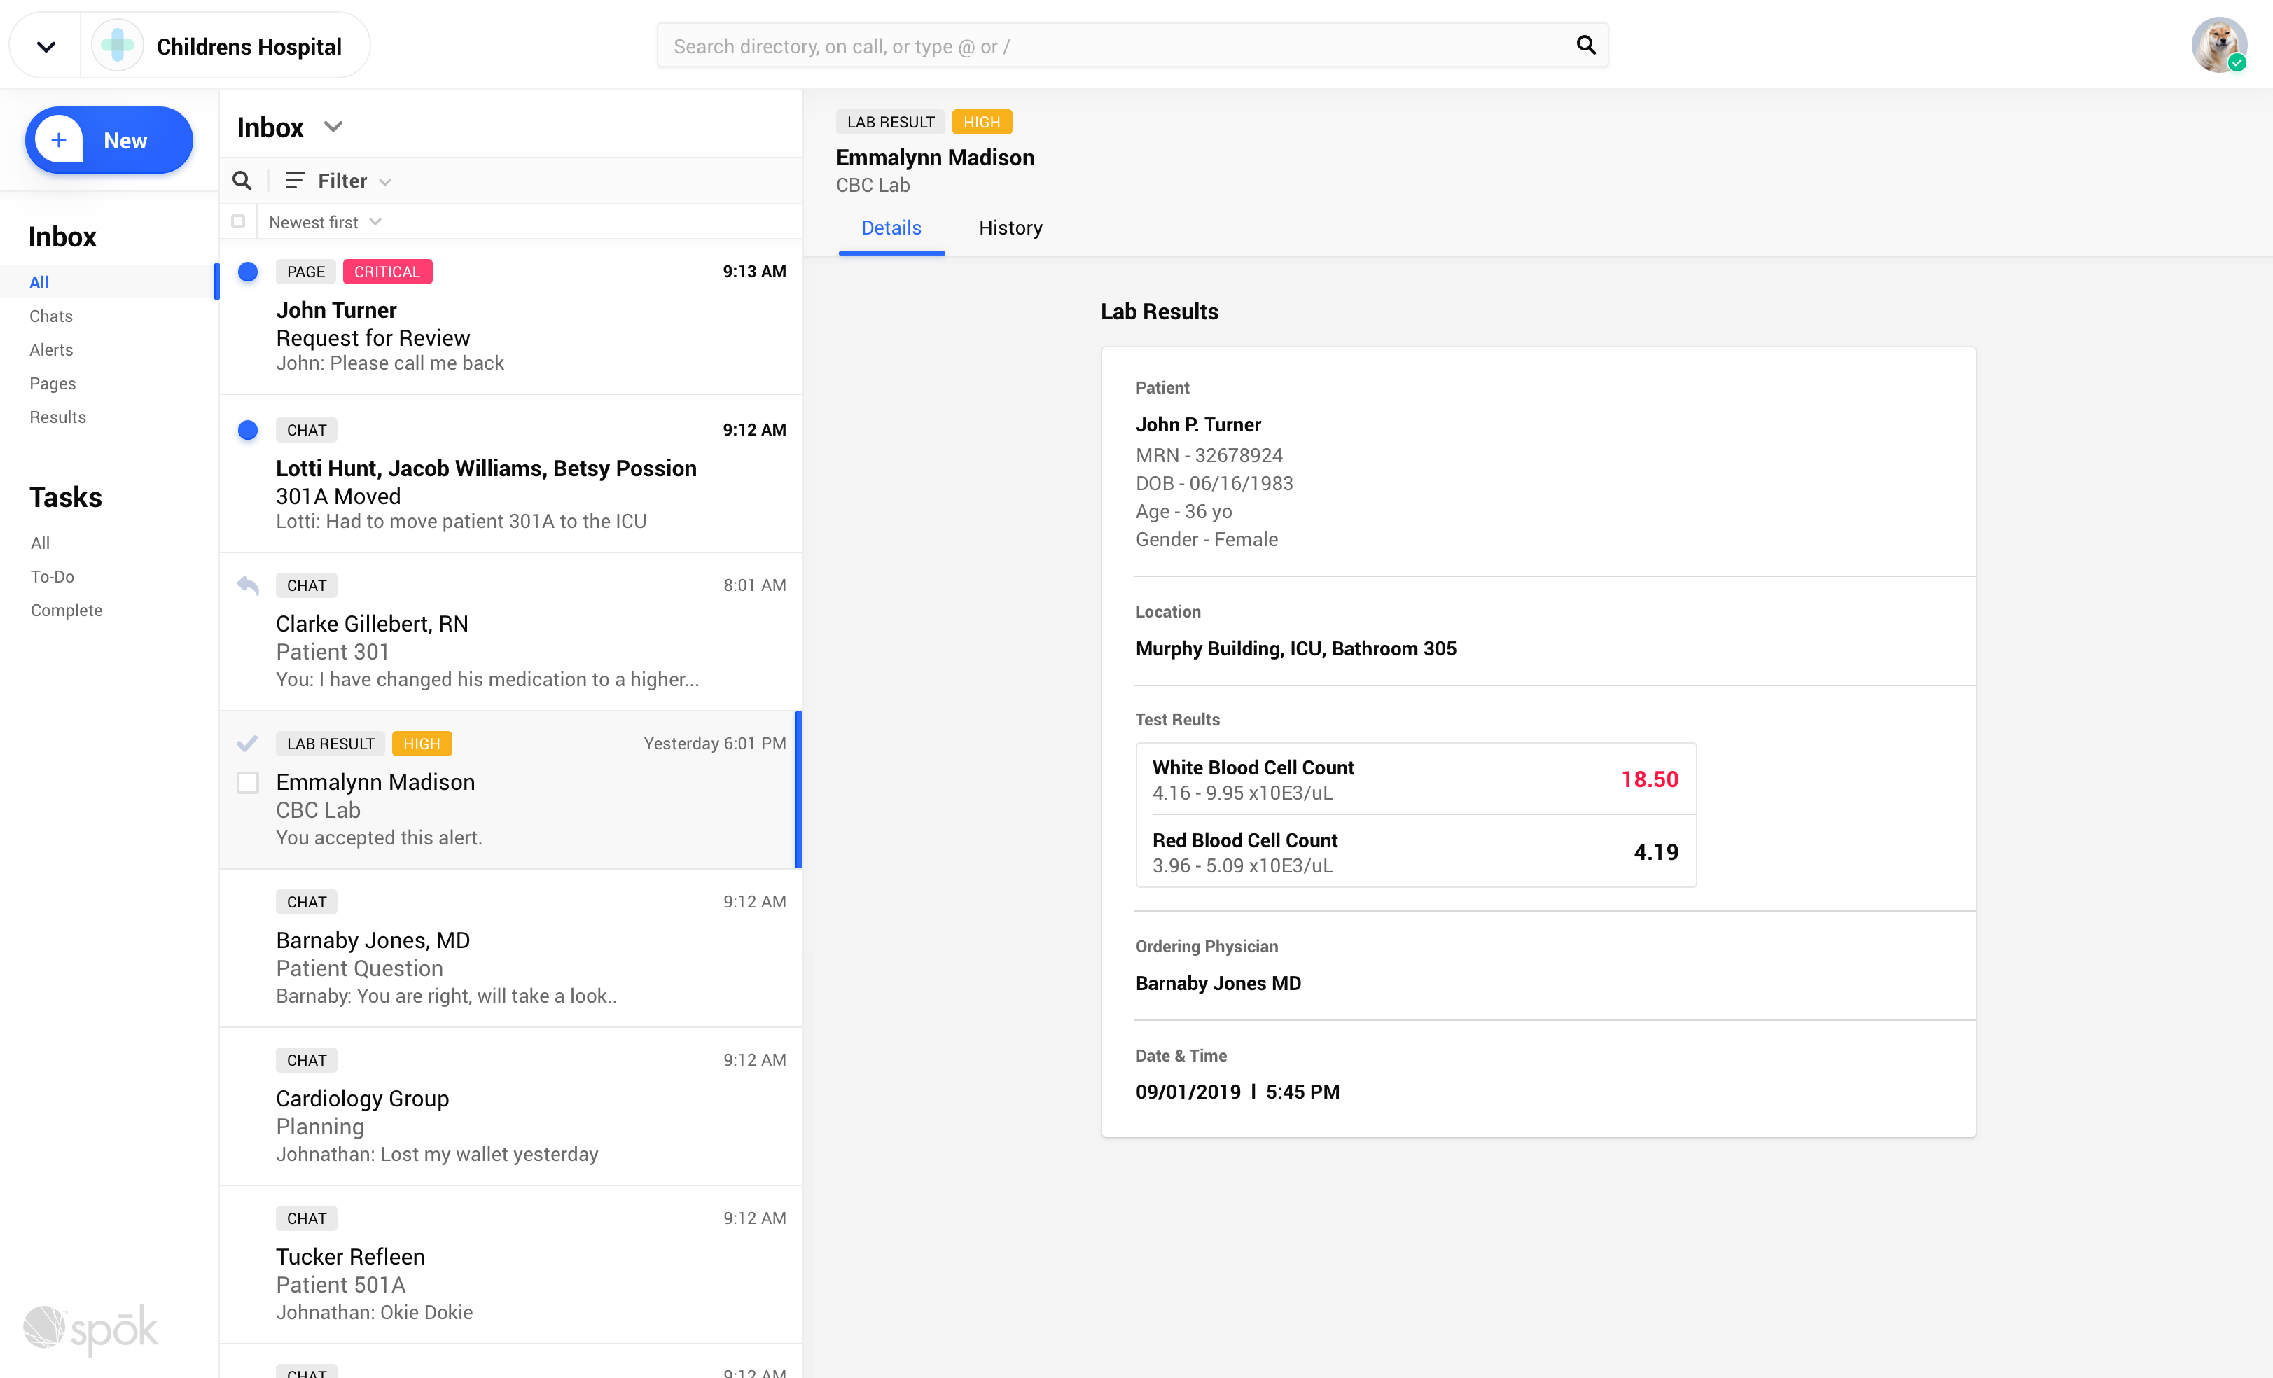Open the user profile avatar
2273x1378 pixels.
point(2218,44)
